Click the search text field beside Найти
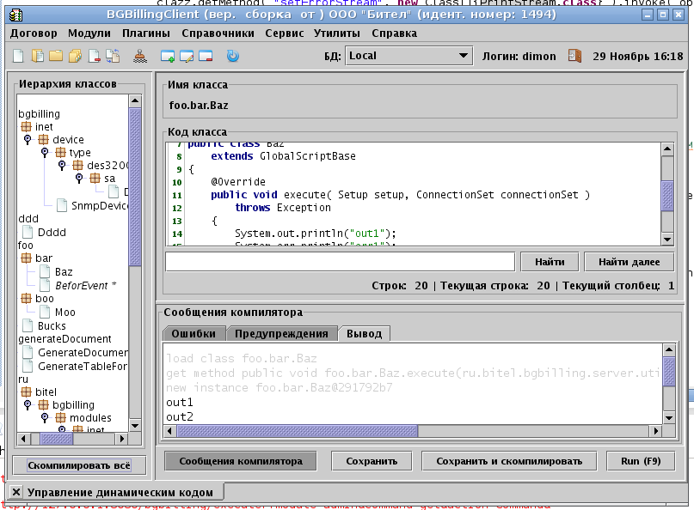The height and width of the screenshot is (510, 694). (340, 262)
